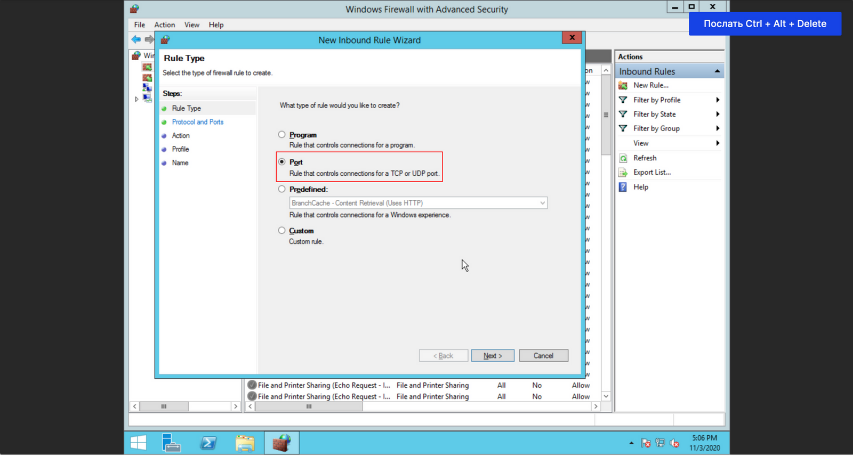Go to the Rule Type step
The height and width of the screenshot is (456, 853).
point(186,108)
